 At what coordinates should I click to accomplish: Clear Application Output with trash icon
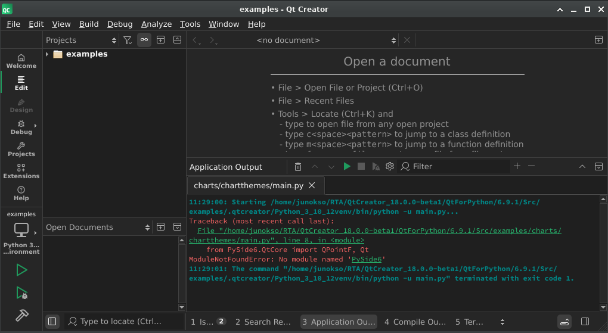click(x=298, y=167)
